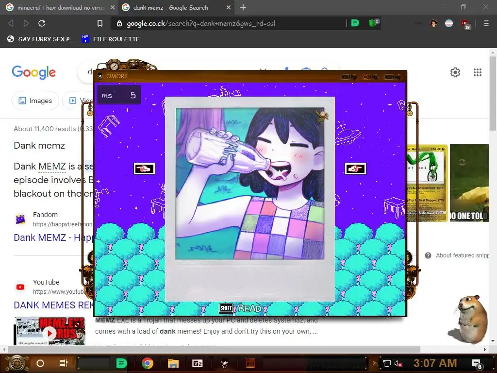Image resolution: width=497 pixels, height=373 pixels.
Task: Open File Explorer from the taskbar
Action: [x=173, y=363]
